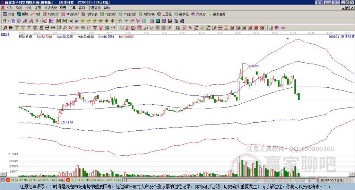Click the Bt=10.0363 value
The height and width of the screenshot is (190, 355).
(x=126, y=36)
